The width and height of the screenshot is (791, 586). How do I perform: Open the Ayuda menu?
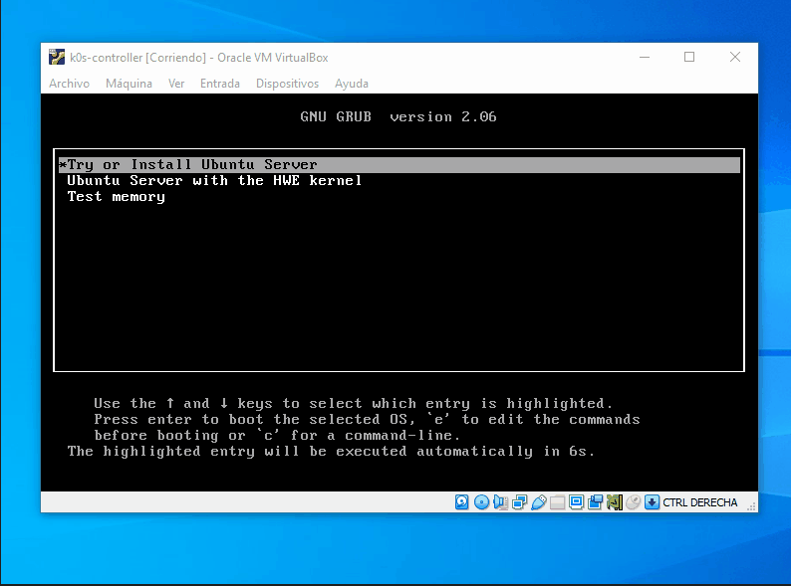[352, 84]
